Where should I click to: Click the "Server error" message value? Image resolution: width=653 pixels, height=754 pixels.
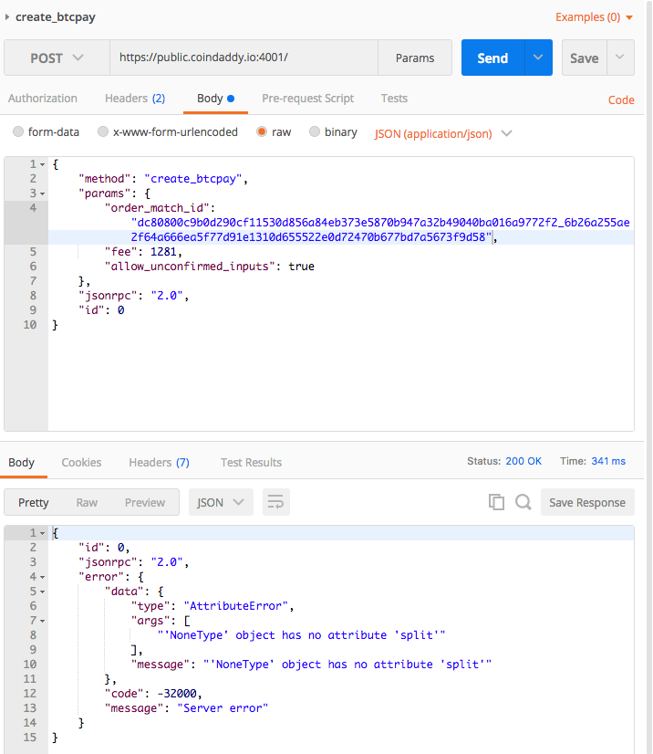(x=223, y=707)
